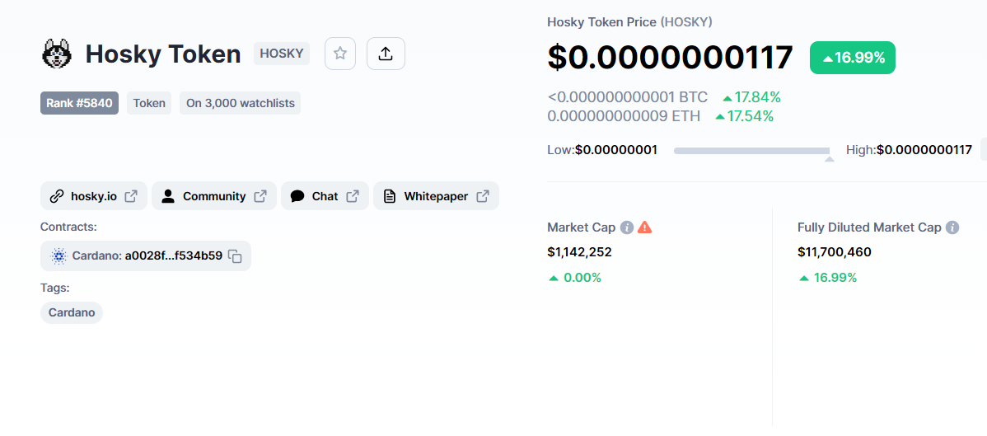
Task: Add Hosky Token to watchlist star
Action: click(340, 54)
